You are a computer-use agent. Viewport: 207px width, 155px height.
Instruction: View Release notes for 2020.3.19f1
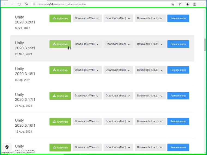178,44
